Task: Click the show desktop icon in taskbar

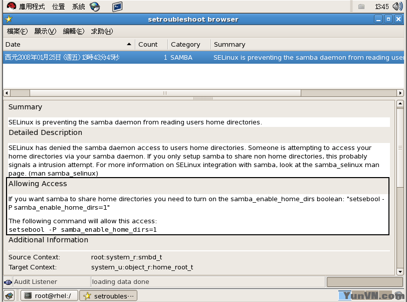Action: [9, 296]
